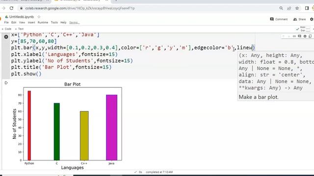Open browser side panel icon
The image size is (314, 176).
307,8
